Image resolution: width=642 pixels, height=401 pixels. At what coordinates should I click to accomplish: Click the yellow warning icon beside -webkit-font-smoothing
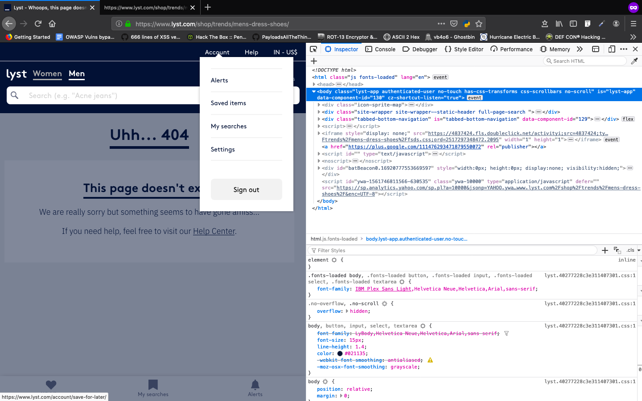pyautogui.click(x=430, y=360)
